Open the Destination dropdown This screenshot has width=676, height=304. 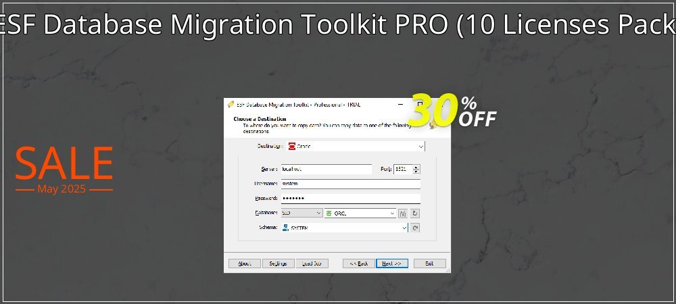tap(421, 147)
